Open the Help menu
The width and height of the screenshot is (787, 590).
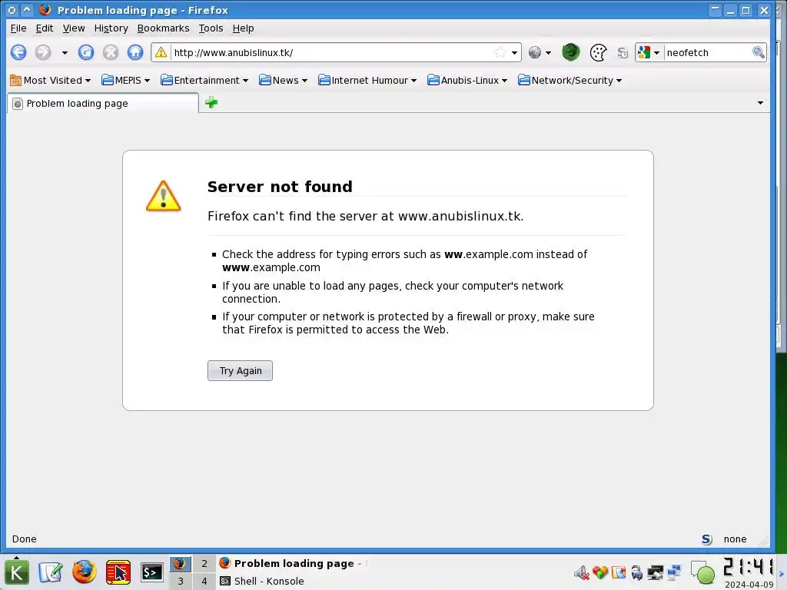(243, 28)
